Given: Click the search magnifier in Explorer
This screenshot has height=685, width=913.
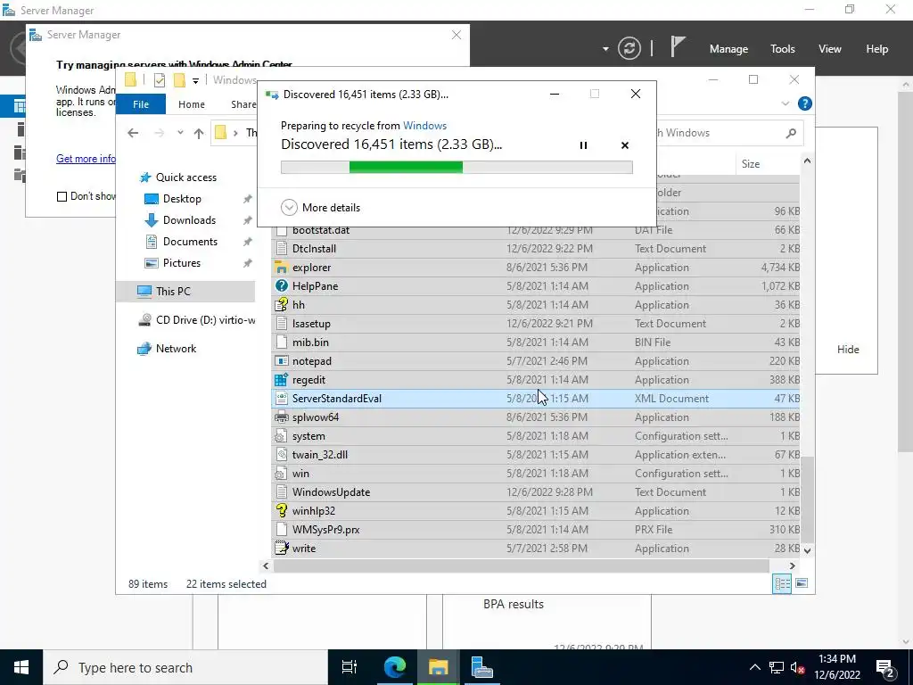Looking at the screenshot, I should coord(791,133).
